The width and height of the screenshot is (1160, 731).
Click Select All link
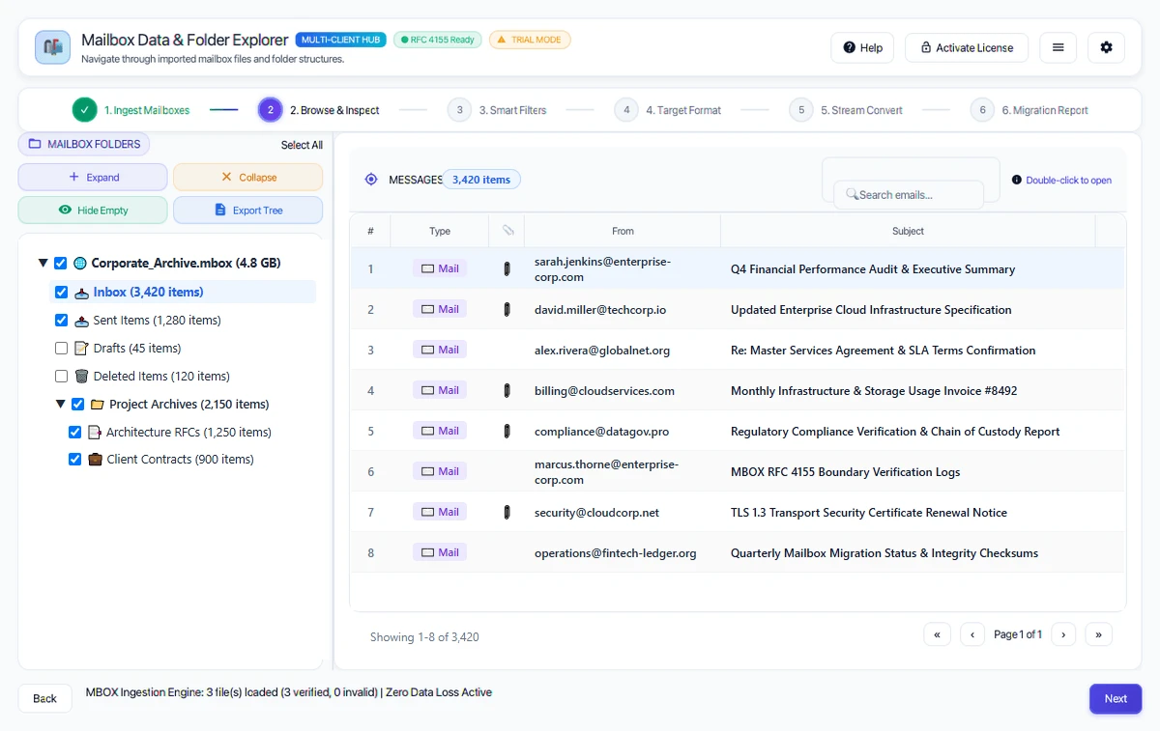[x=302, y=145]
